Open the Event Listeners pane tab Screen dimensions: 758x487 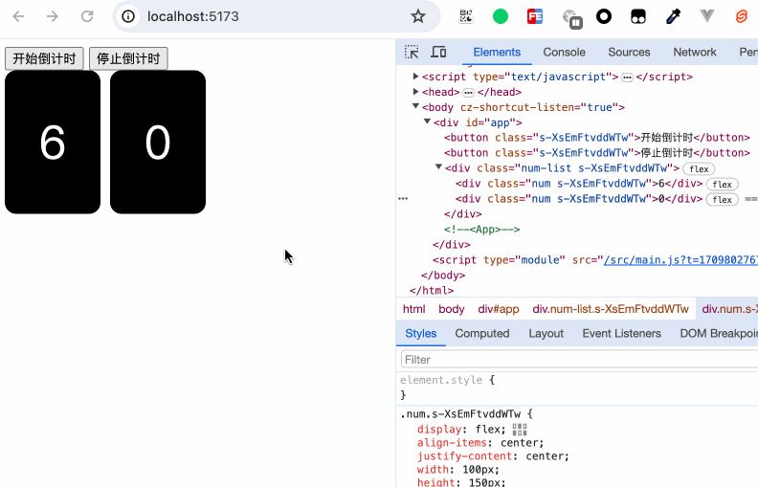coord(621,333)
